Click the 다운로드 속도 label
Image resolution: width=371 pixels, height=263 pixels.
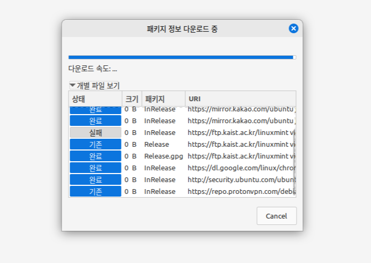point(93,69)
